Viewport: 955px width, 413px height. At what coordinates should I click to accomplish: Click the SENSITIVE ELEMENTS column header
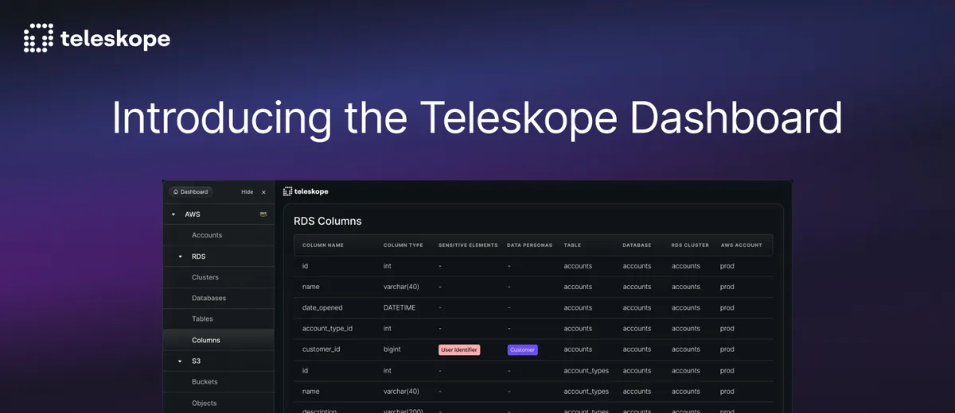pos(468,245)
